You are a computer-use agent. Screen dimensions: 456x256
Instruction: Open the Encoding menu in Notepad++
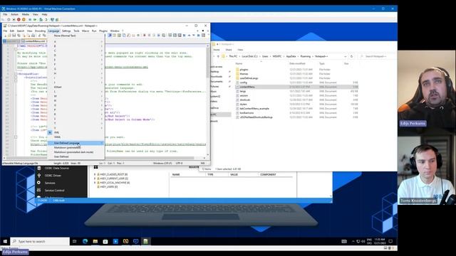point(40,31)
